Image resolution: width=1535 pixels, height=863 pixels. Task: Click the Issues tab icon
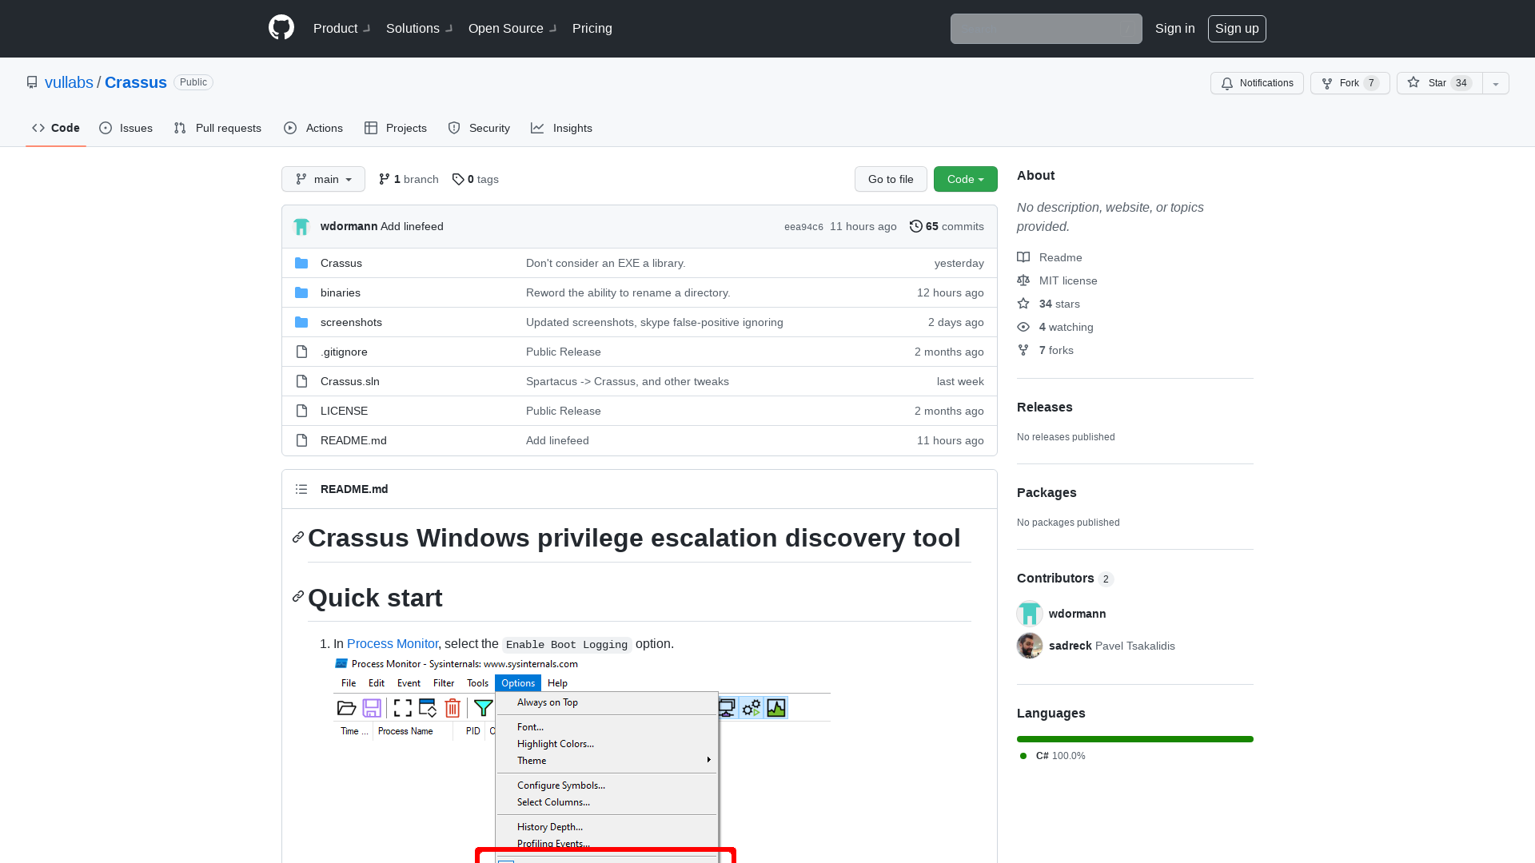pos(106,128)
